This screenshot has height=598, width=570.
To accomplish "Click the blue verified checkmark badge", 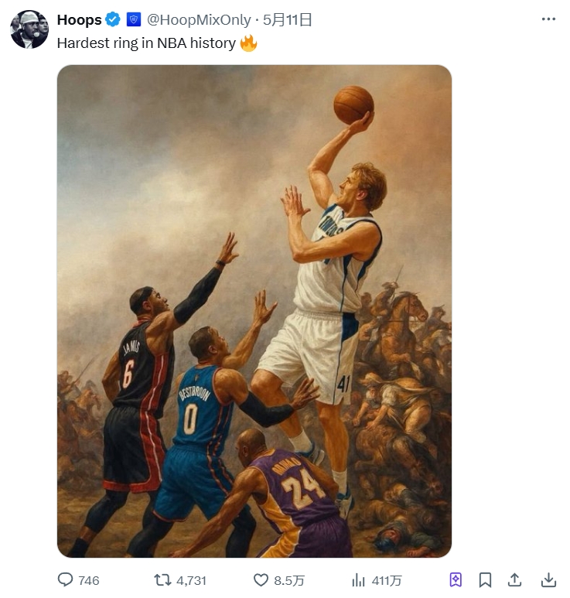I will pyautogui.click(x=113, y=20).
